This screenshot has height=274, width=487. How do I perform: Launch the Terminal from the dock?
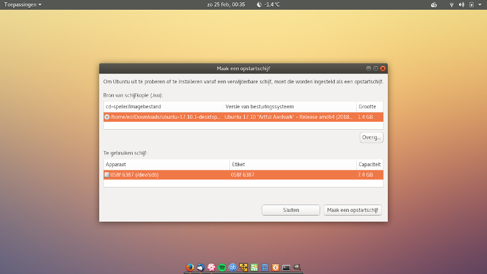286,267
